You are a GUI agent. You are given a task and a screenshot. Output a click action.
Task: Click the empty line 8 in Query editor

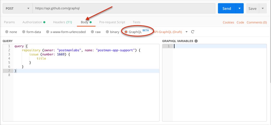(86, 75)
